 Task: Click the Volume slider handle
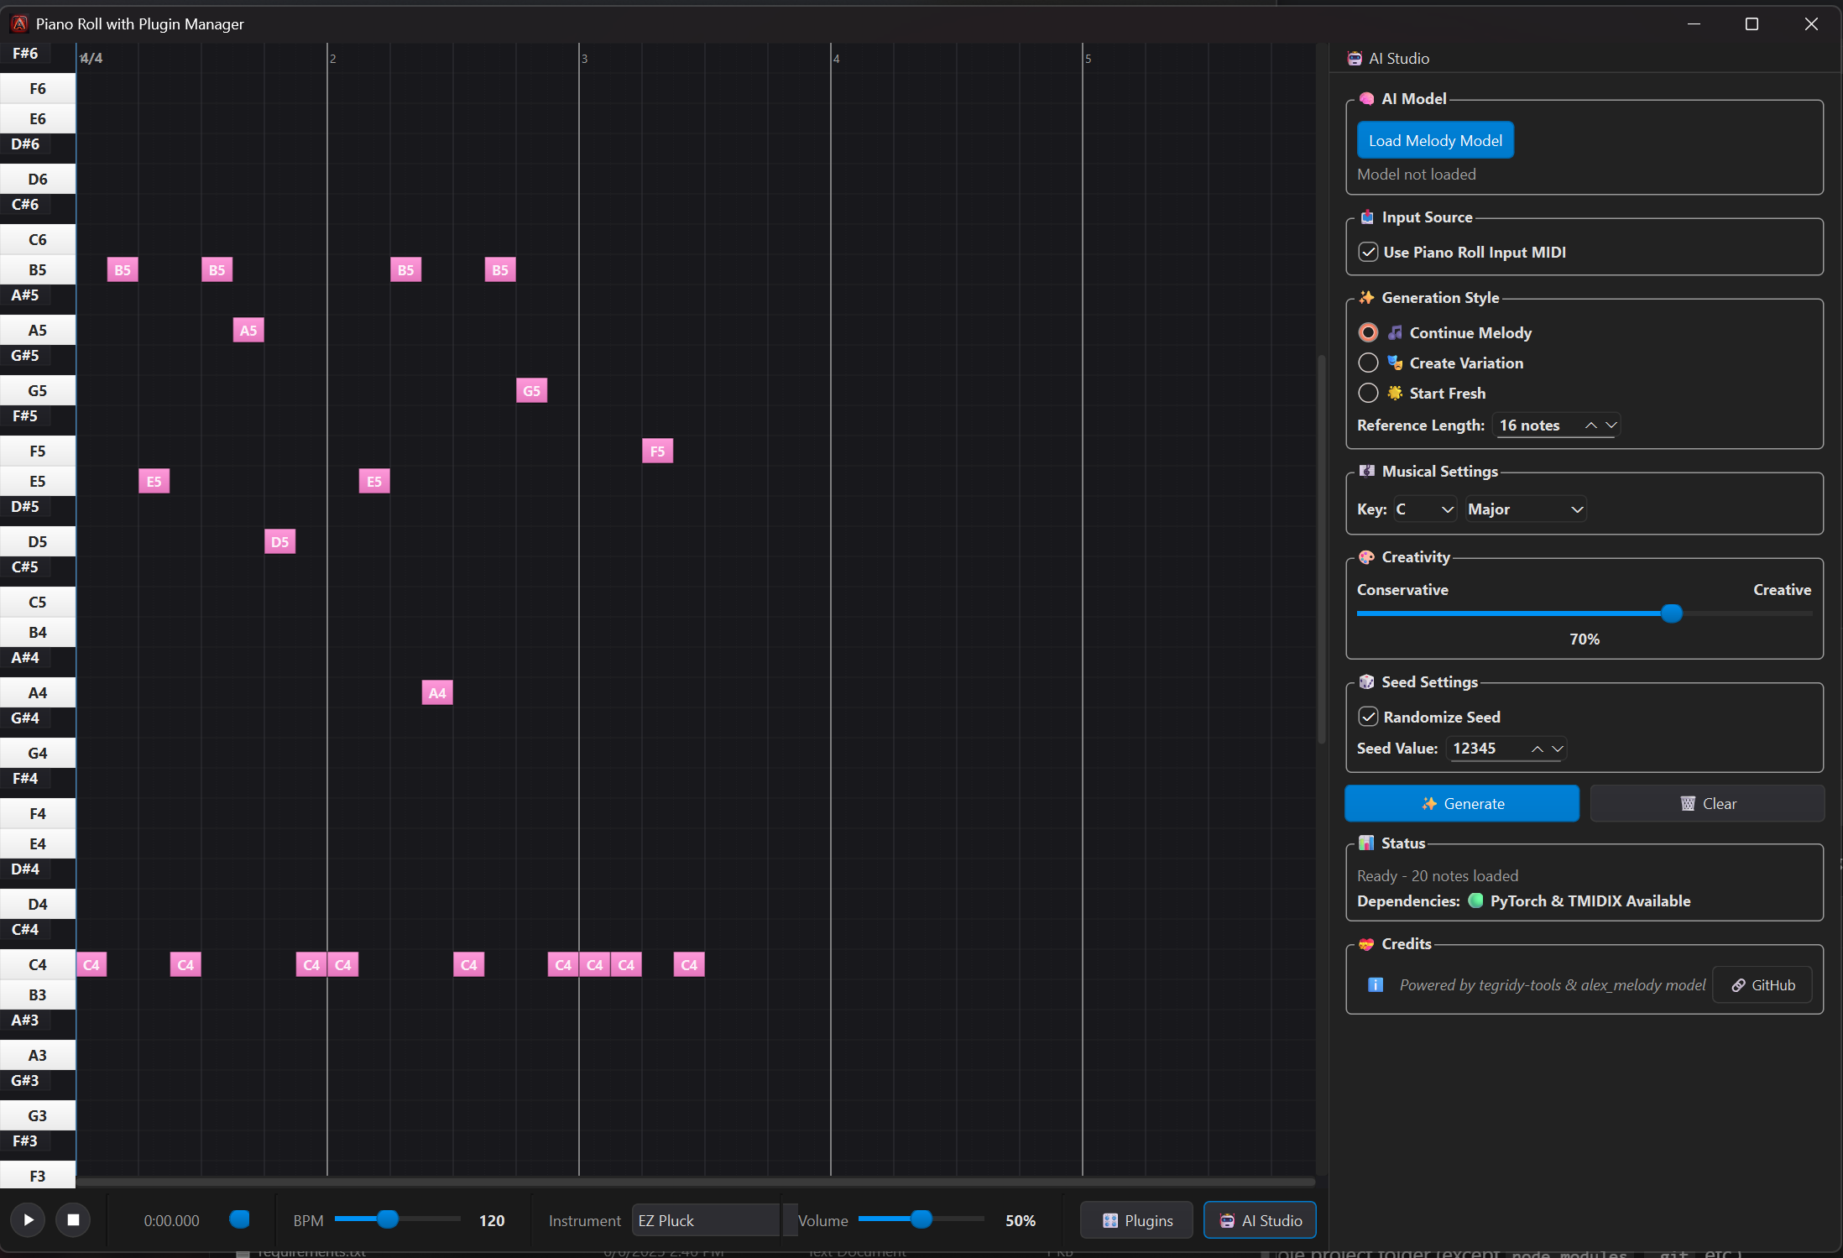point(921,1219)
